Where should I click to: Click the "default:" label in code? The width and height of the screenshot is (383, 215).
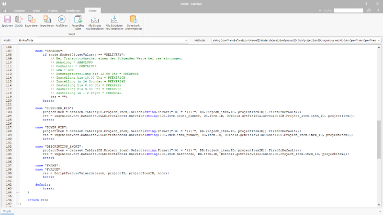pos(43,185)
